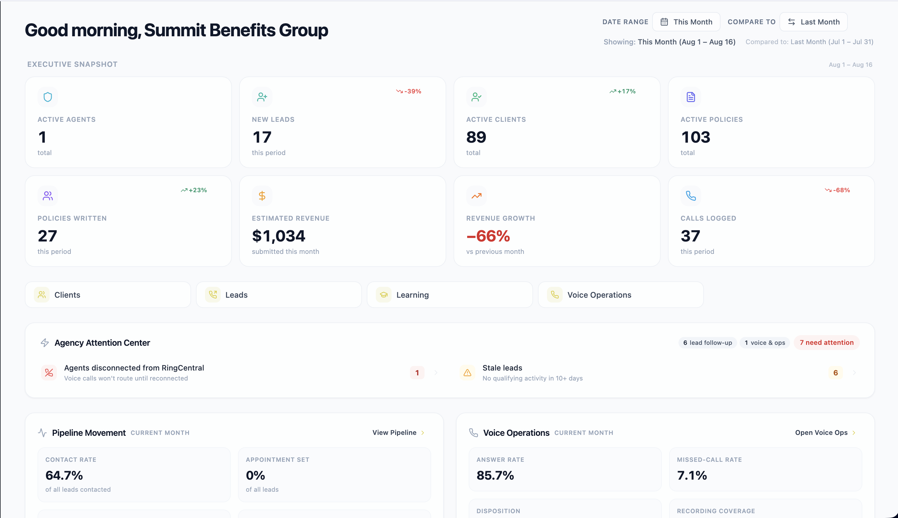This screenshot has height=518, width=898.
Task: Click the red disconnected phone icon
Action: coord(49,373)
